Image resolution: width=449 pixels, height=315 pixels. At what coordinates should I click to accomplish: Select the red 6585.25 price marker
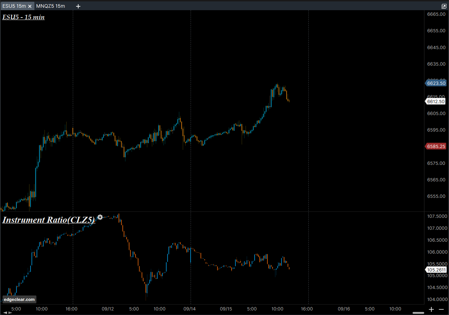coord(436,146)
